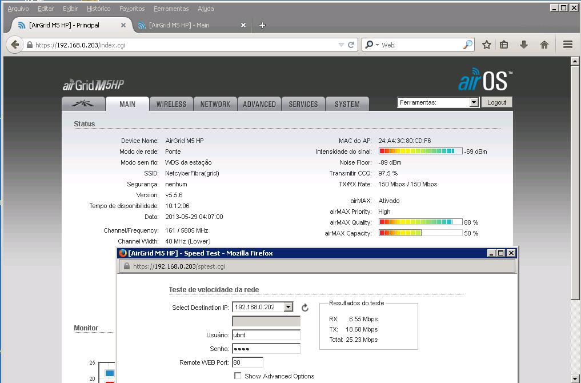Open address bar history dropdown arrow
Viewport: 581px width, 383px height.
(x=341, y=45)
